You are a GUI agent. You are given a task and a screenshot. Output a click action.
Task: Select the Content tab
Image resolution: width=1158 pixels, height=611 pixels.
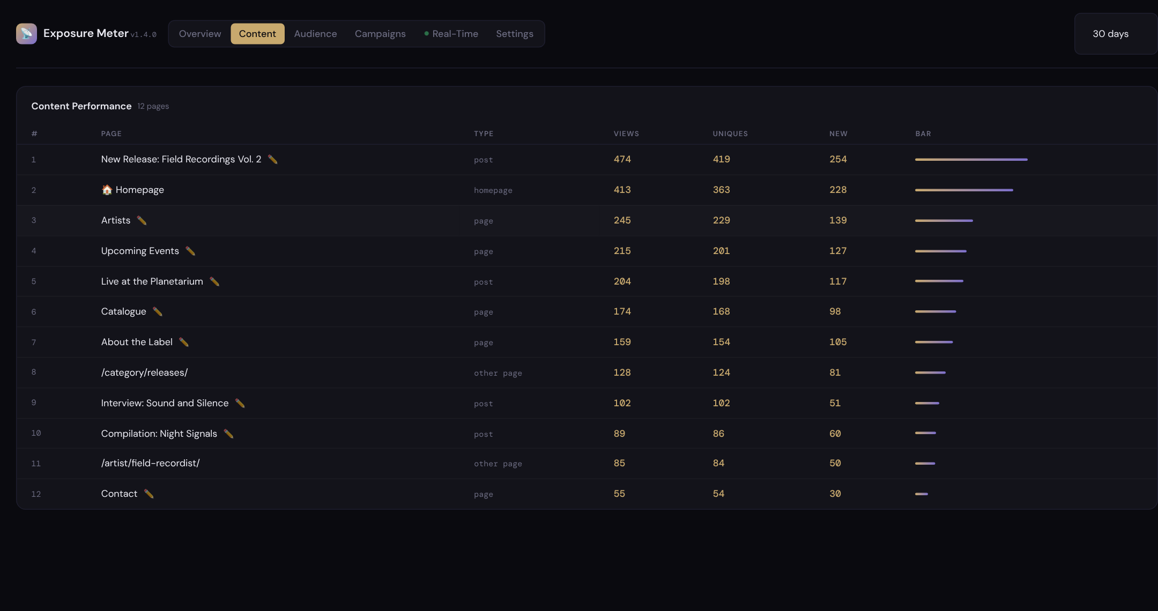click(x=257, y=34)
